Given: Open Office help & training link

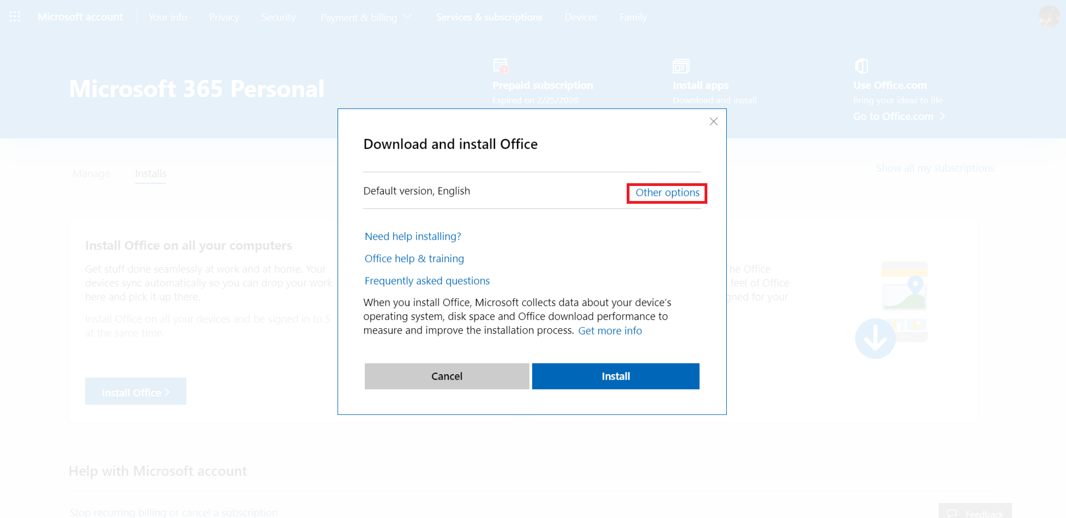Looking at the screenshot, I should click(414, 259).
